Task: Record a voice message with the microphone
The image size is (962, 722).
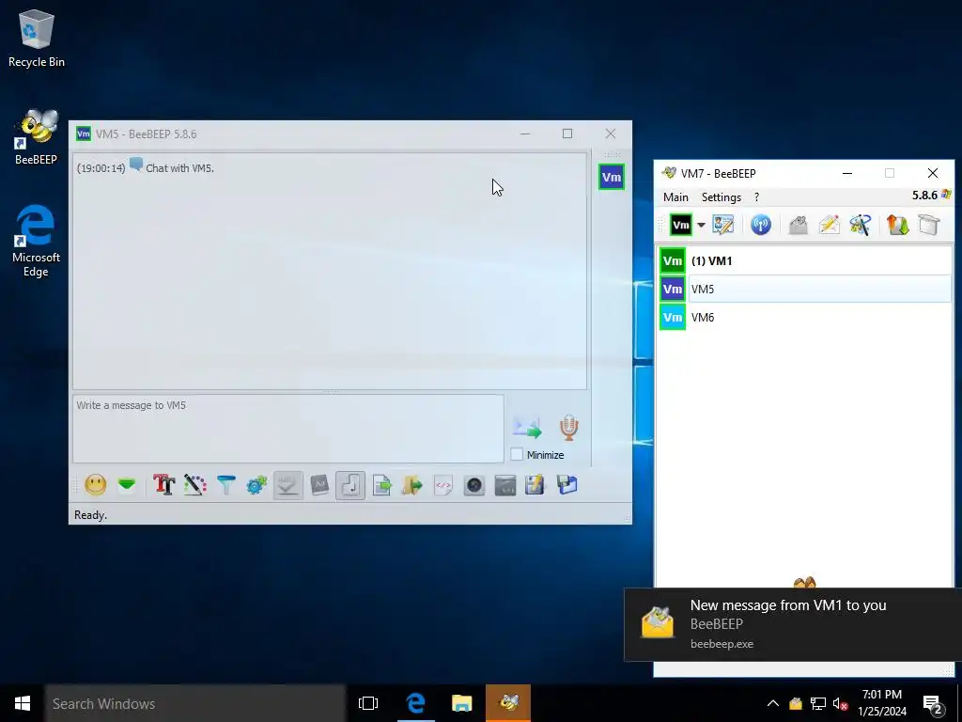Action: tap(568, 428)
